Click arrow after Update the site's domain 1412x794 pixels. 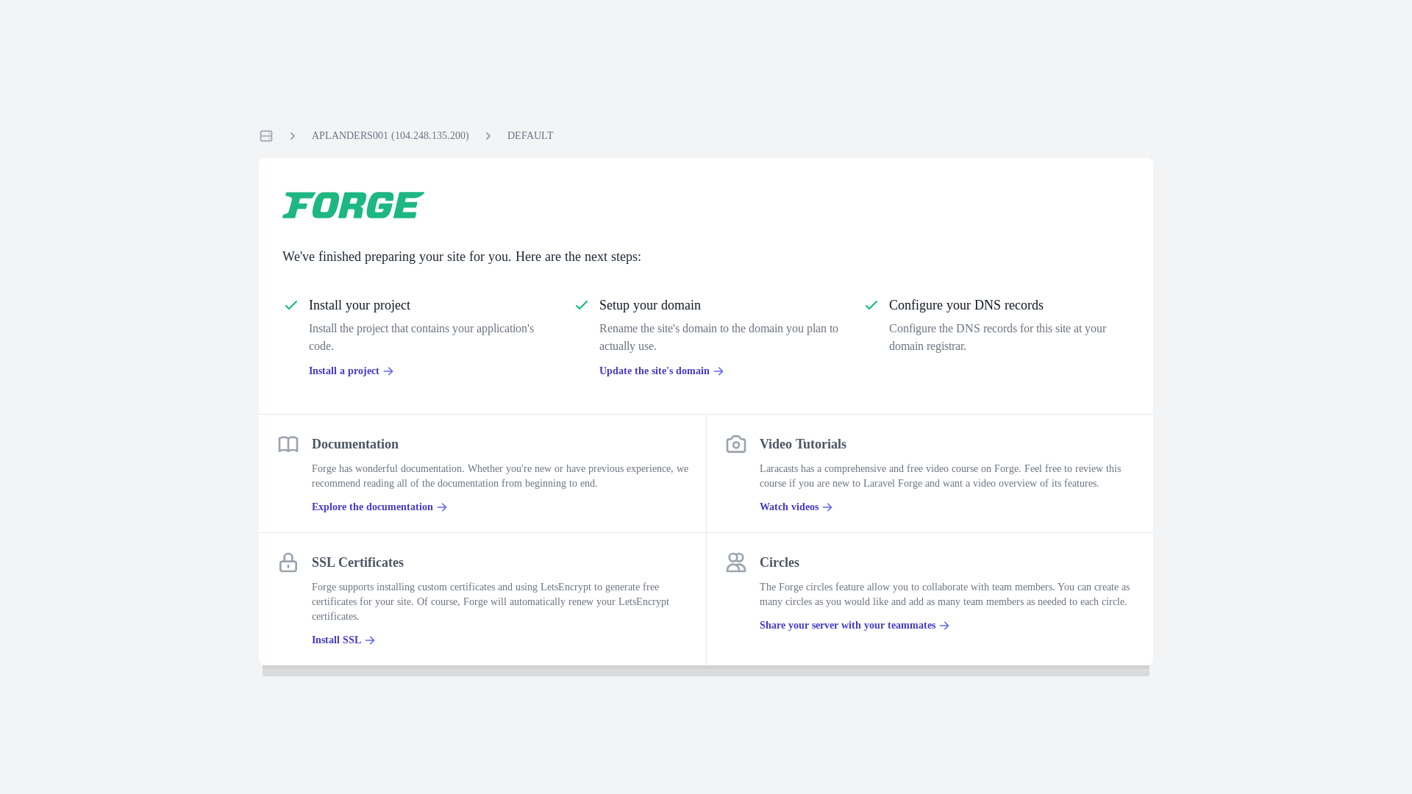coord(719,372)
